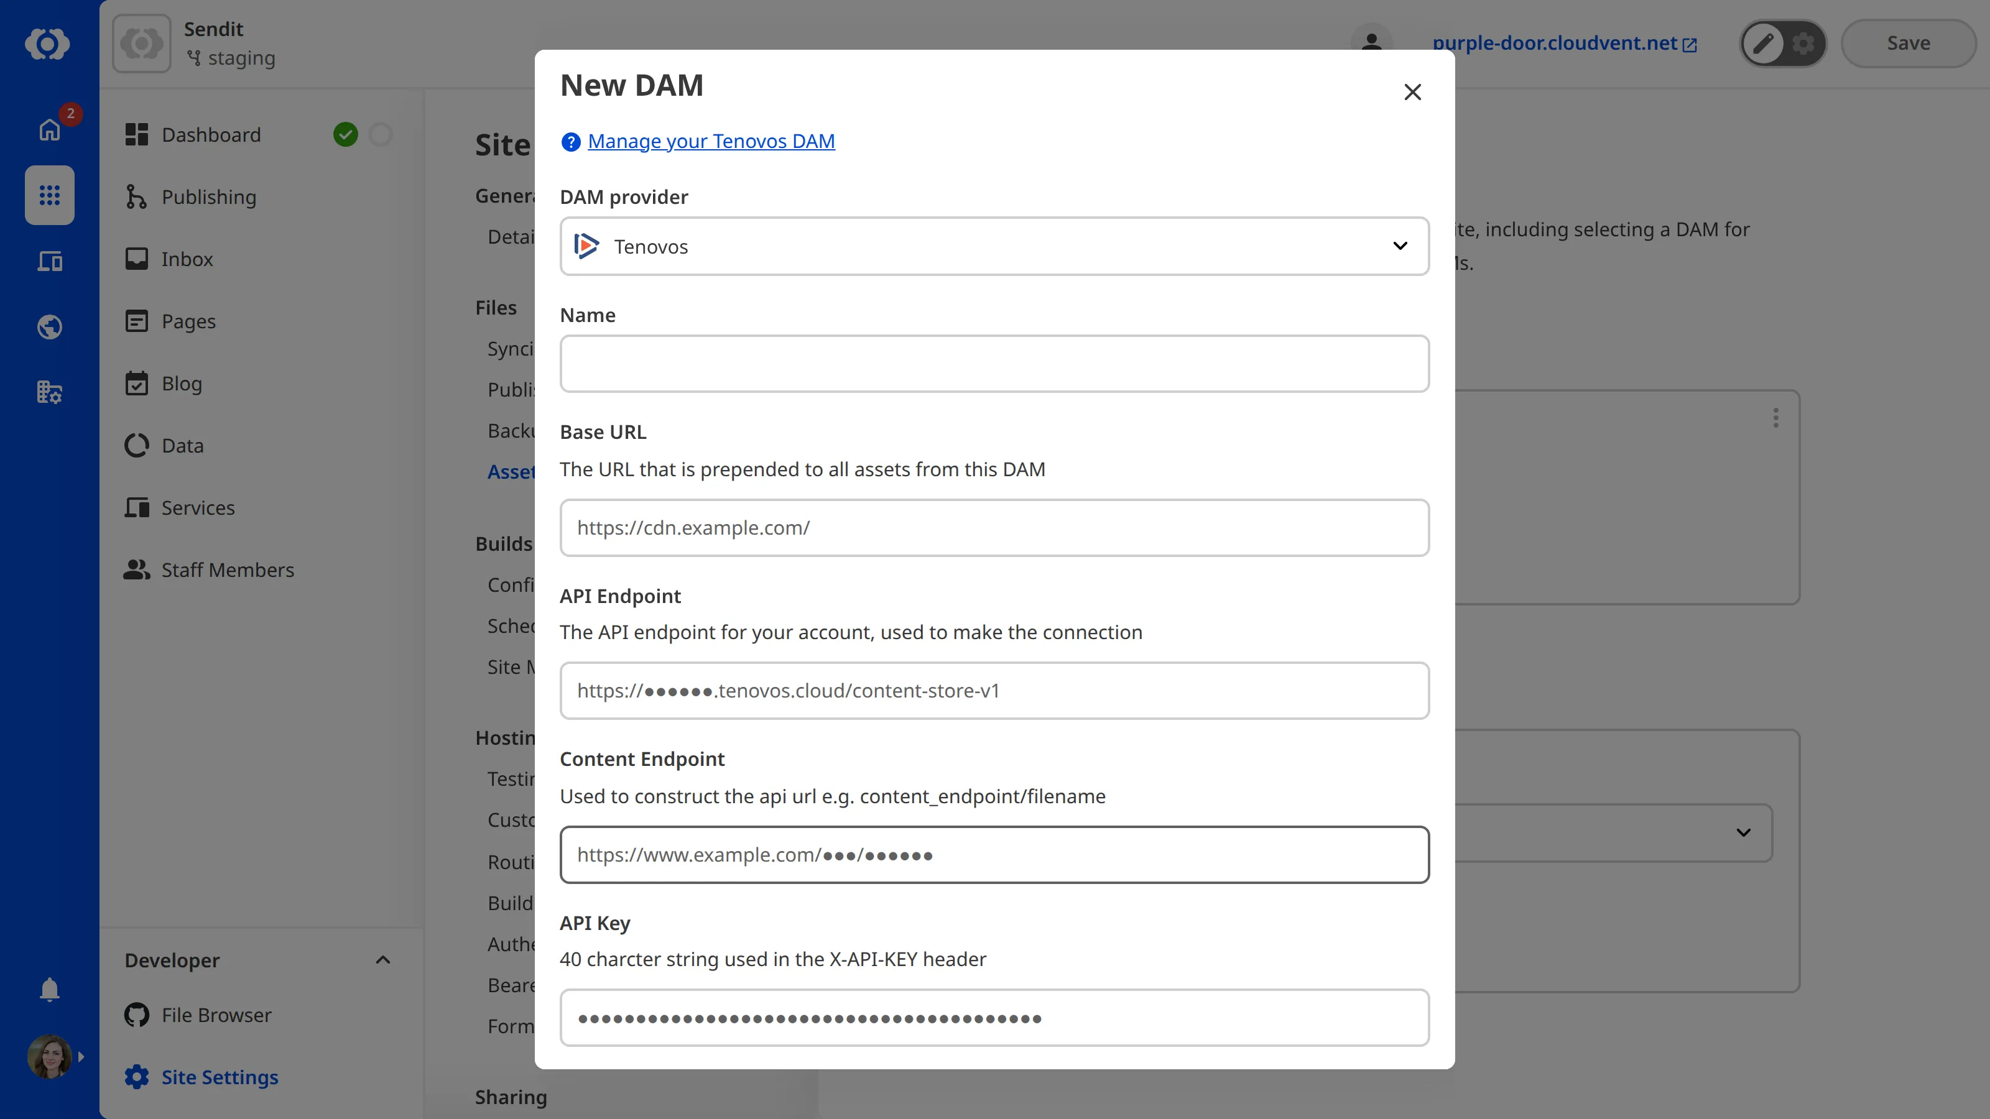1990x1119 pixels.
Task: Click the globe icon in the left rail
Action: click(49, 326)
